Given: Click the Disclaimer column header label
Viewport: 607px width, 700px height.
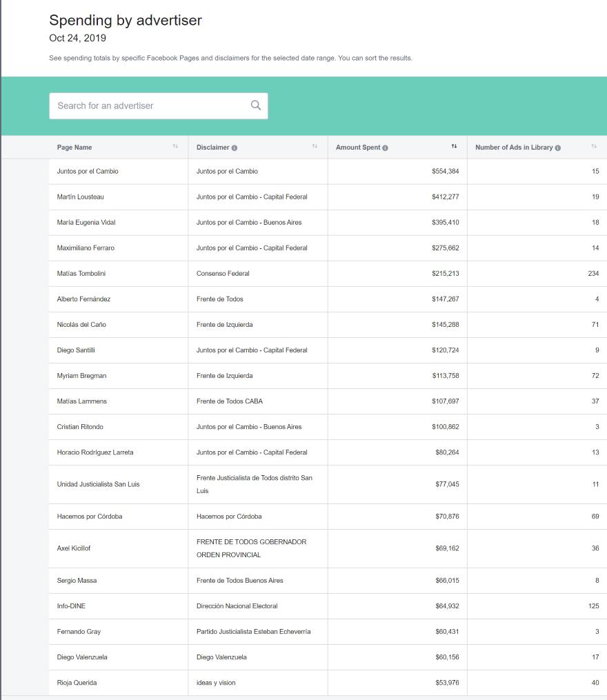Looking at the screenshot, I should click(x=212, y=148).
